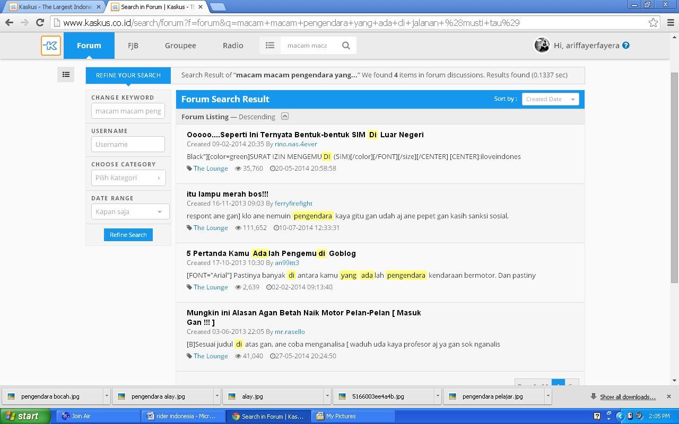Screen dimensions: 679x424
Task: Click the Change Keyword input field
Action: click(x=128, y=111)
